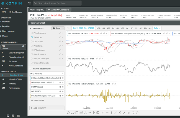180x118 pixels.
Task: Remove Rate of Change series row
Action: [x=63, y=96]
